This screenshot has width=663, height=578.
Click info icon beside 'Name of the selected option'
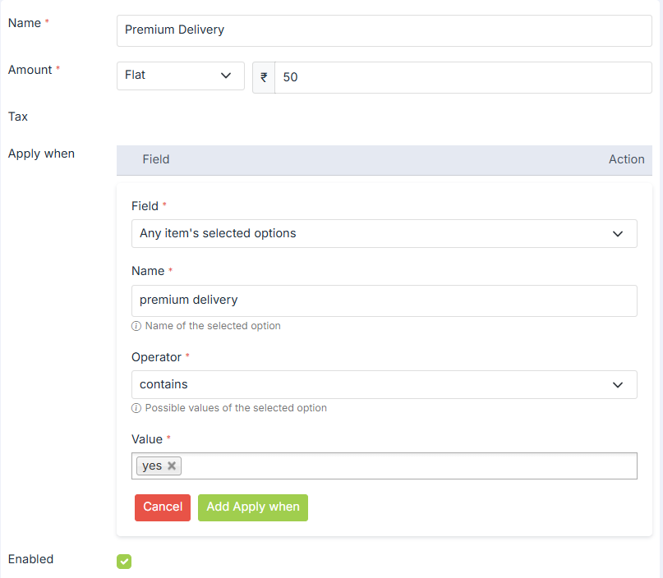click(136, 326)
